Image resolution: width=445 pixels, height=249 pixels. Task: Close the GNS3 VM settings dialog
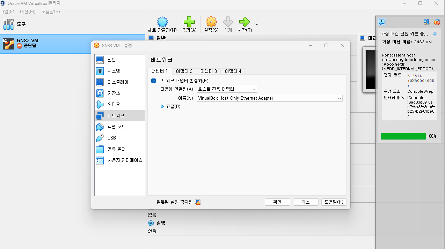(x=342, y=45)
